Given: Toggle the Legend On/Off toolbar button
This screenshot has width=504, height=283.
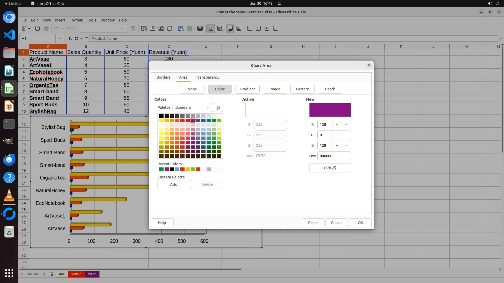Looking at the screenshot, I should tap(211, 28).
